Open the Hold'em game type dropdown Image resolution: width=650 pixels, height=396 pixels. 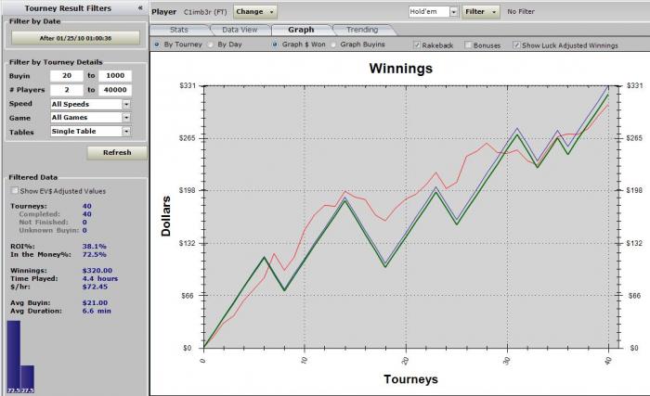[453, 12]
